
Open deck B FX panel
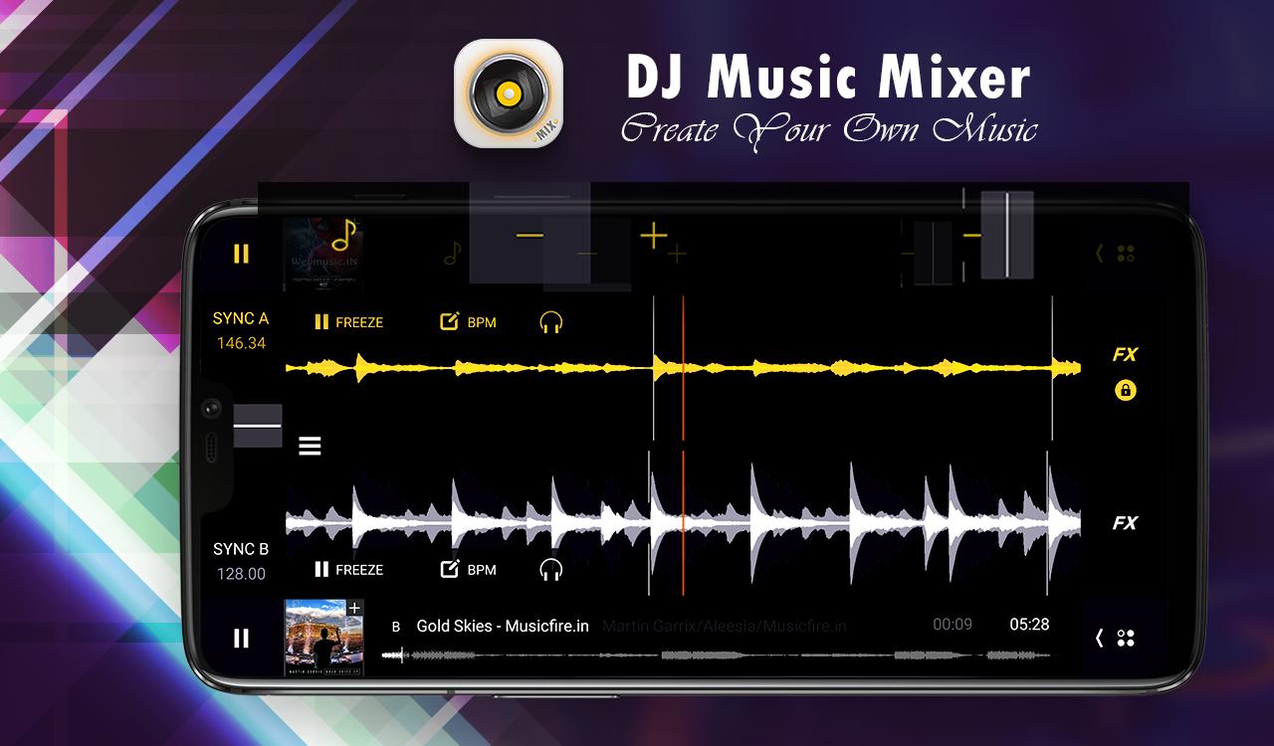pyautogui.click(x=1125, y=523)
